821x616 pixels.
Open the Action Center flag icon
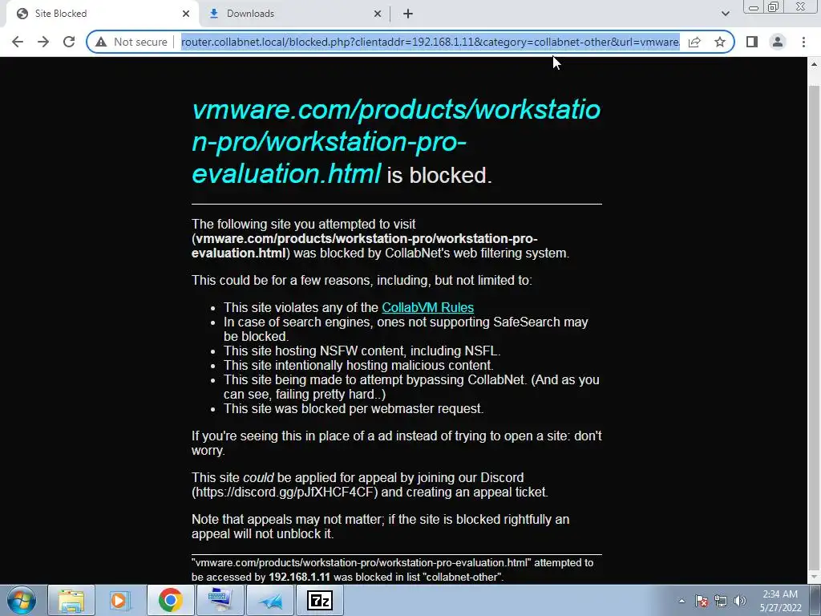[x=702, y=601]
